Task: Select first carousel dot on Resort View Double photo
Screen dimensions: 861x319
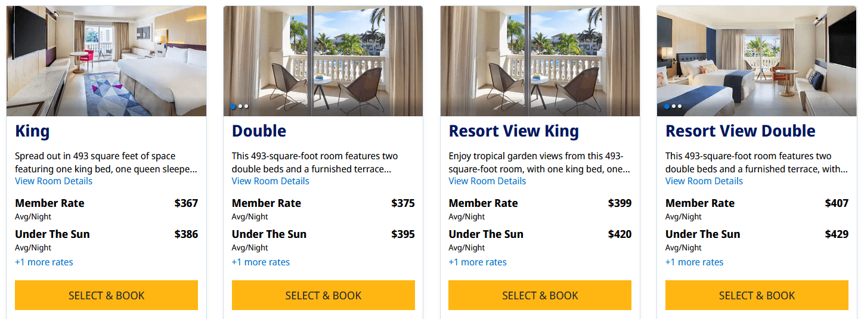Action: tap(667, 107)
